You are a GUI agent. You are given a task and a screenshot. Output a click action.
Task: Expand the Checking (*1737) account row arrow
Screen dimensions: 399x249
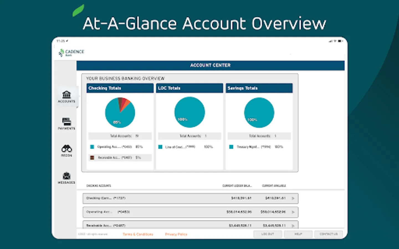click(293, 198)
